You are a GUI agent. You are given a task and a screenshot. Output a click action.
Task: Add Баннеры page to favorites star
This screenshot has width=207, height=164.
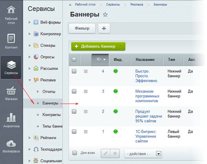click(x=105, y=15)
